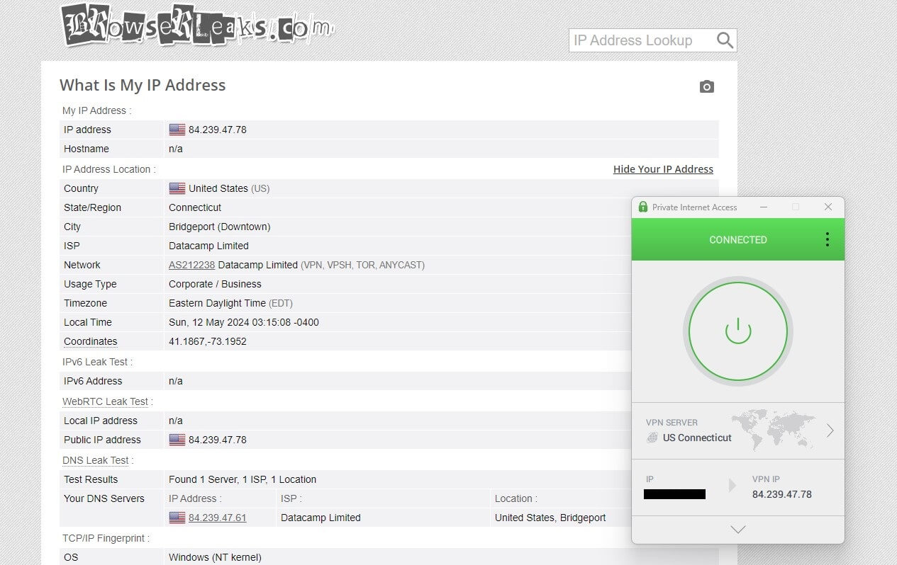
Task: Click Windows (NT kernel) OS value
Action: point(215,557)
